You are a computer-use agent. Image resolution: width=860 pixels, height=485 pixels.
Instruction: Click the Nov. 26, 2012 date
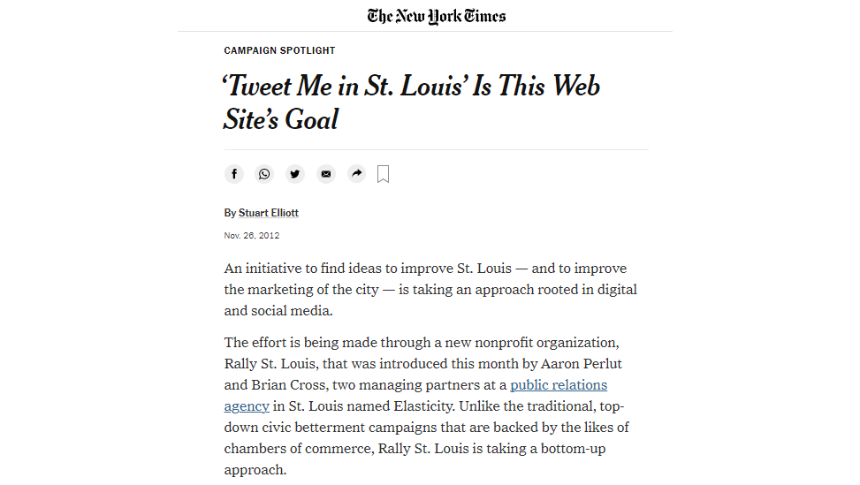251,236
